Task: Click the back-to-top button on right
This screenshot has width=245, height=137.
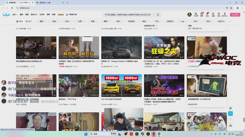Action: 230,125
